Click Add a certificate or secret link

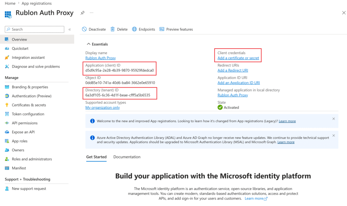pyautogui.click(x=238, y=58)
